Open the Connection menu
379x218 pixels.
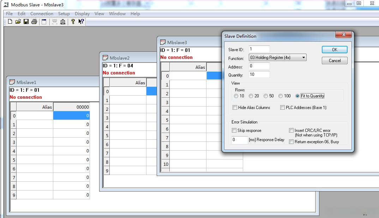(x=42, y=13)
